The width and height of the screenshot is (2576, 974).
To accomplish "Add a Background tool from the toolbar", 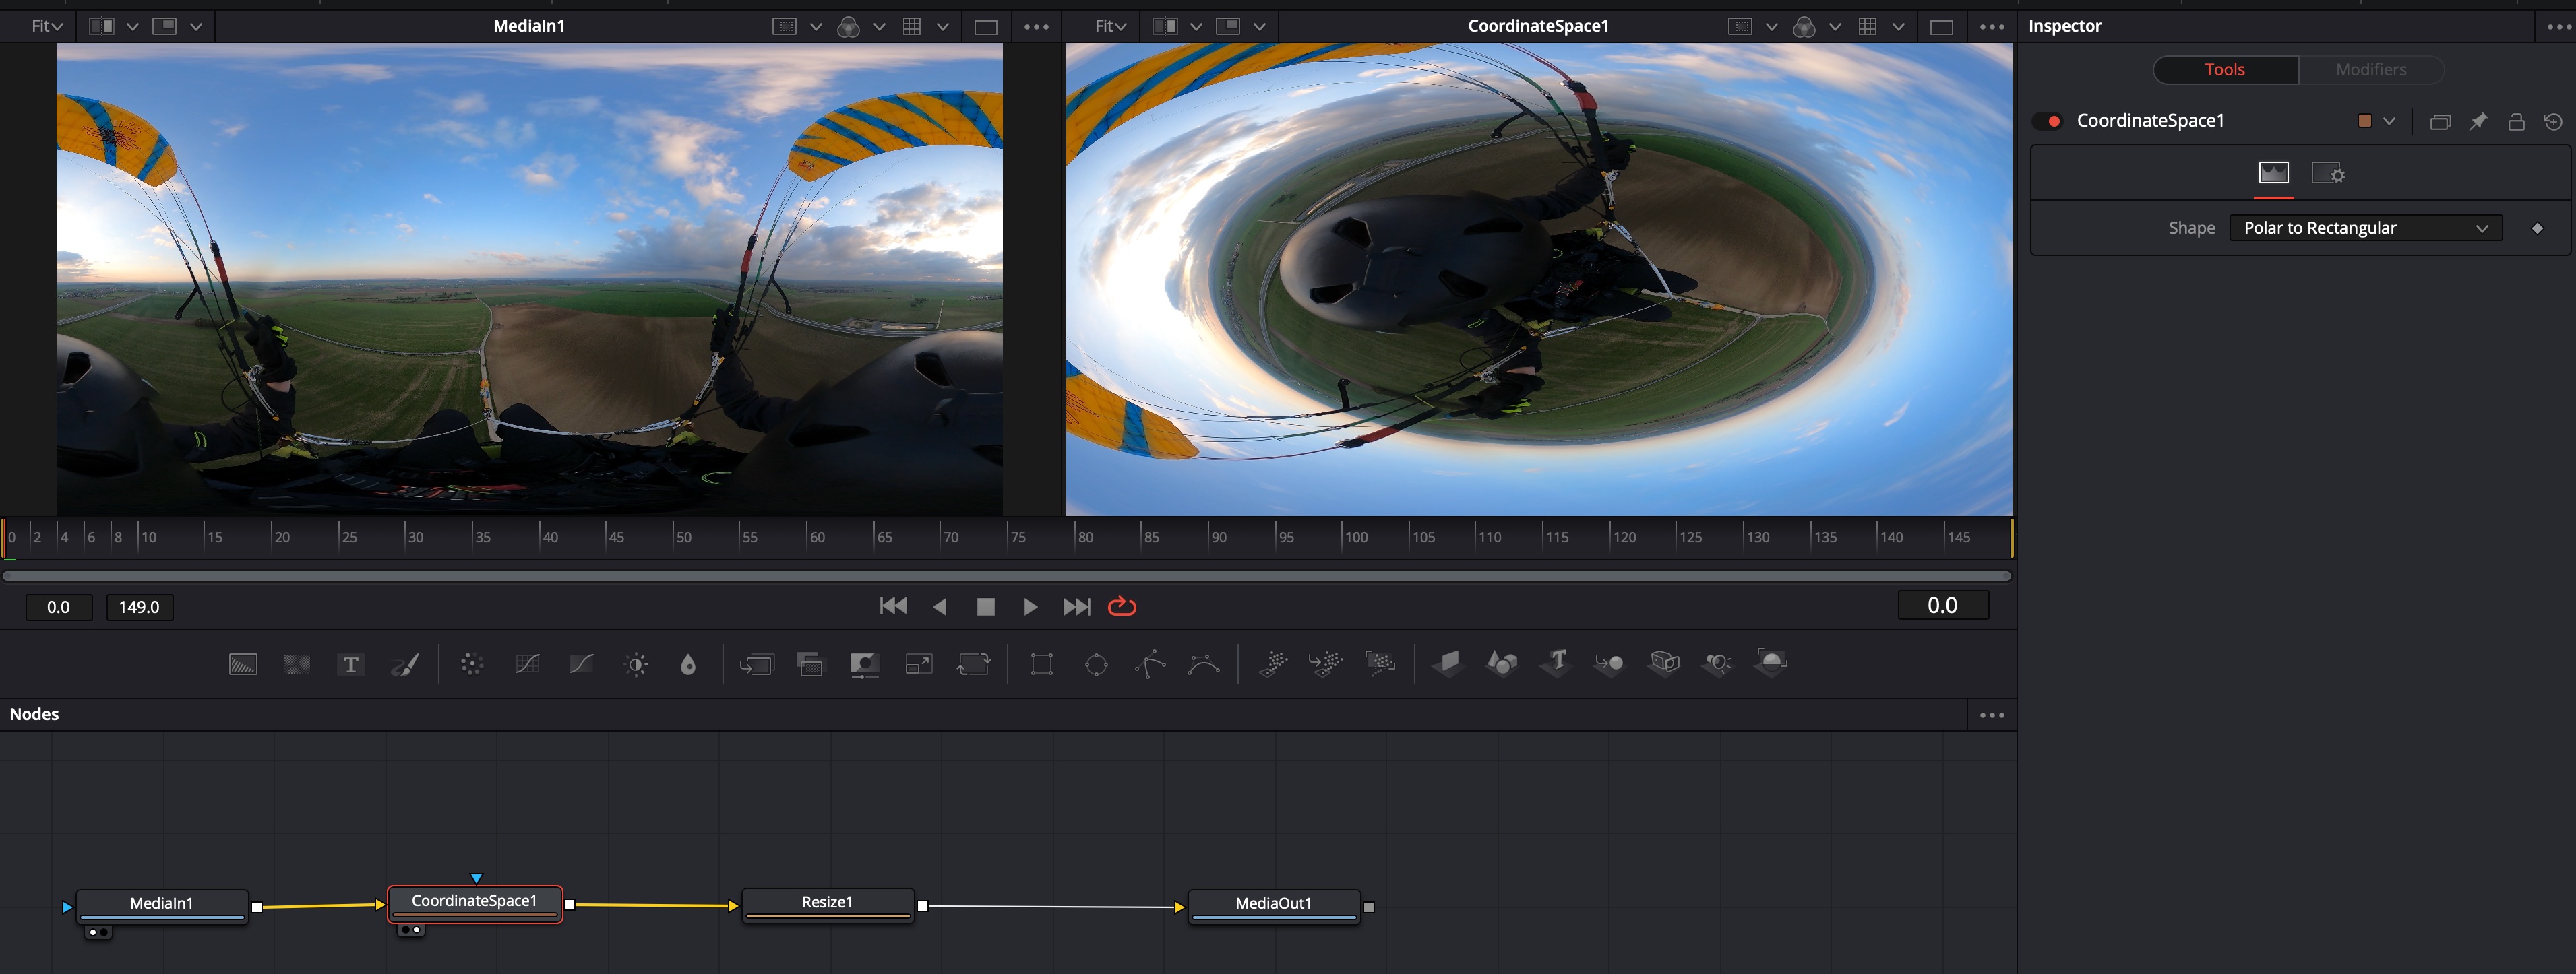I will coord(243,664).
